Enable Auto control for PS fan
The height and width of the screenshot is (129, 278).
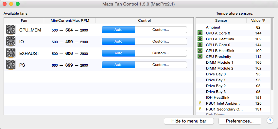(118, 65)
